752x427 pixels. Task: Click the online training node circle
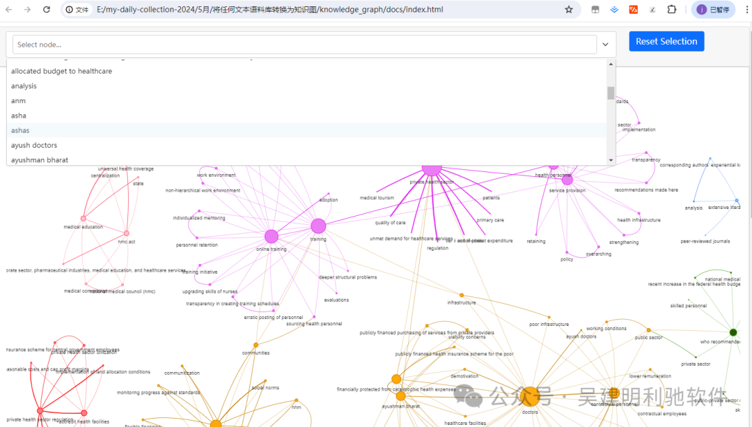[x=272, y=237]
